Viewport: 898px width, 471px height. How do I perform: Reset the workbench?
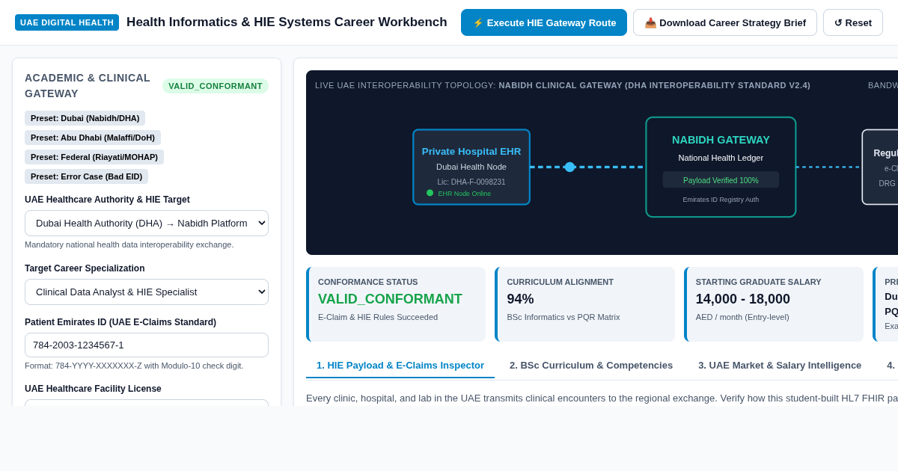(853, 22)
